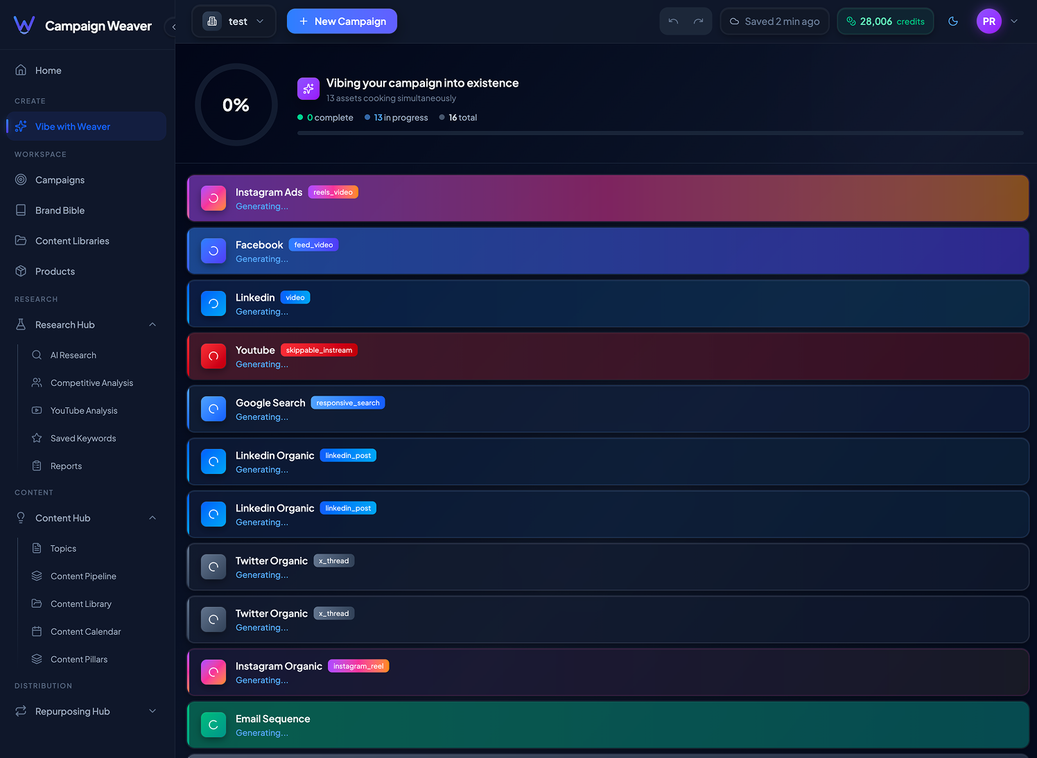View Saved Keywords

coord(82,438)
